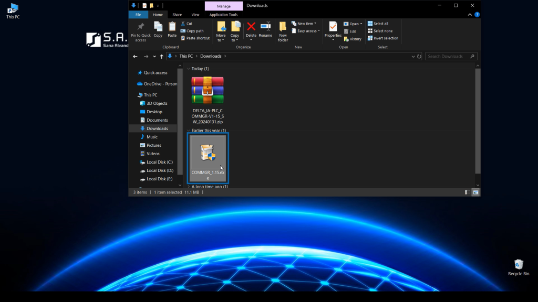Select Downloads in the sidebar

pos(153,128)
